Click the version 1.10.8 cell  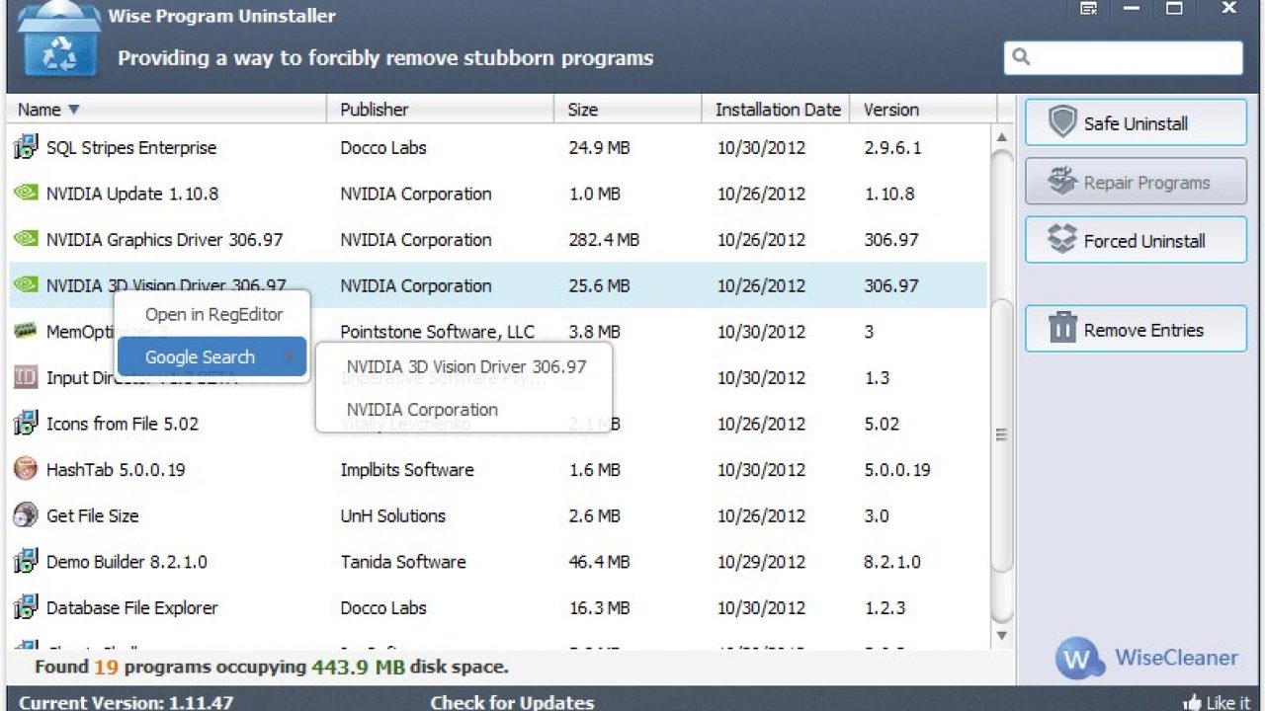click(889, 193)
